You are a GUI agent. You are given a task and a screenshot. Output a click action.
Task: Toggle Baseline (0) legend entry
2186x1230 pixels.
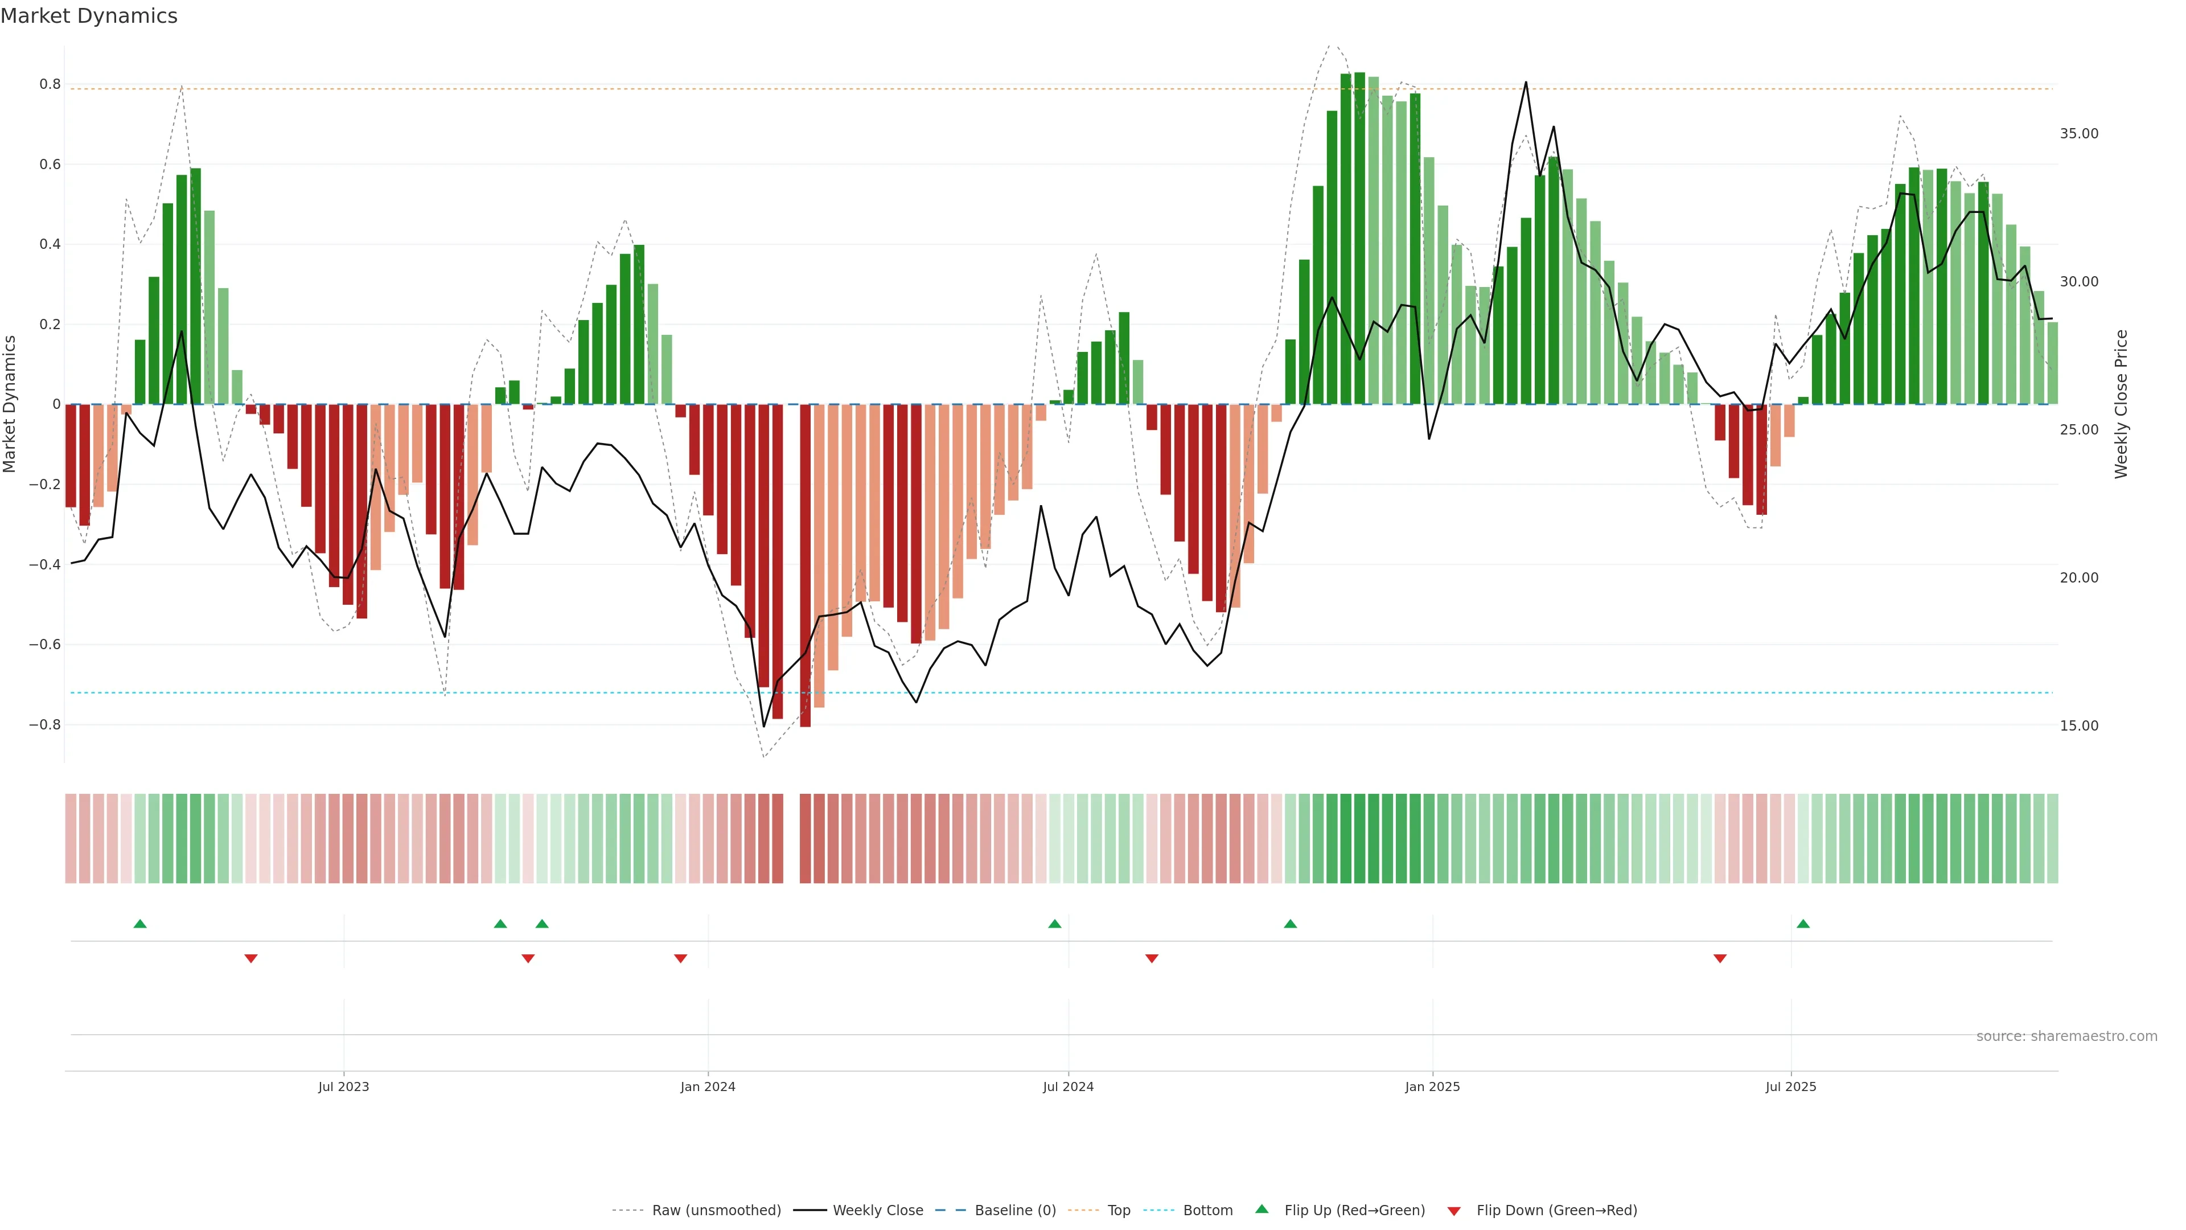pyautogui.click(x=1015, y=1211)
